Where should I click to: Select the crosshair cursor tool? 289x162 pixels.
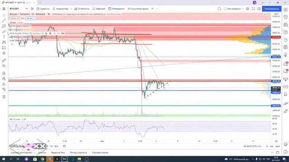pos(4,15)
